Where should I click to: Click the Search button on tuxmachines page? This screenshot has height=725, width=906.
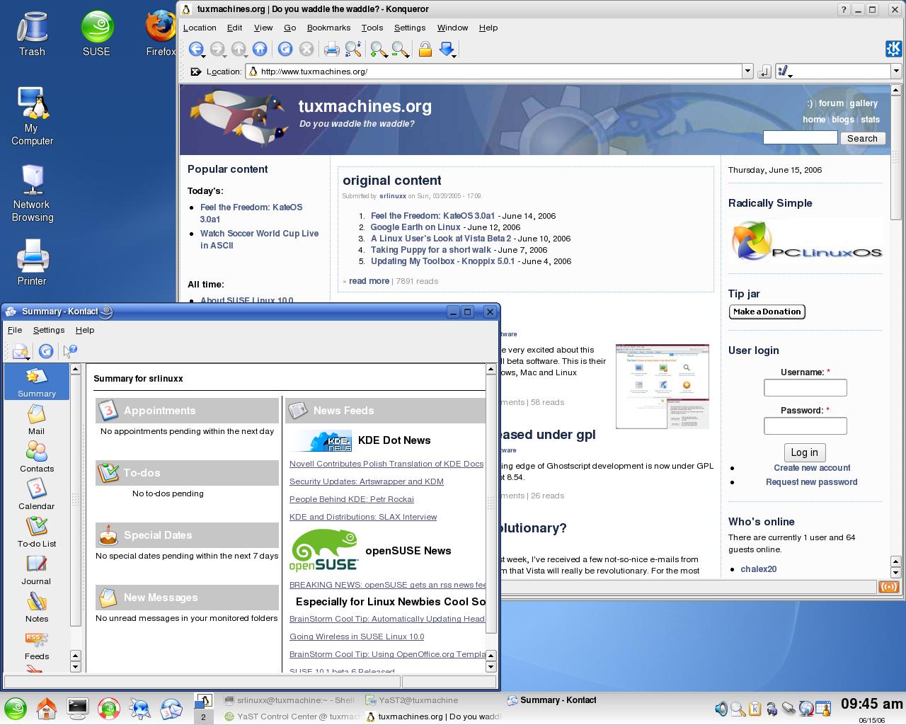pyautogui.click(x=862, y=138)
